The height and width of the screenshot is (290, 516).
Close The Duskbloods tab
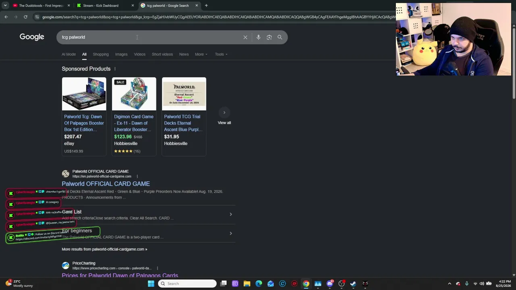click(x=69, y=6)
